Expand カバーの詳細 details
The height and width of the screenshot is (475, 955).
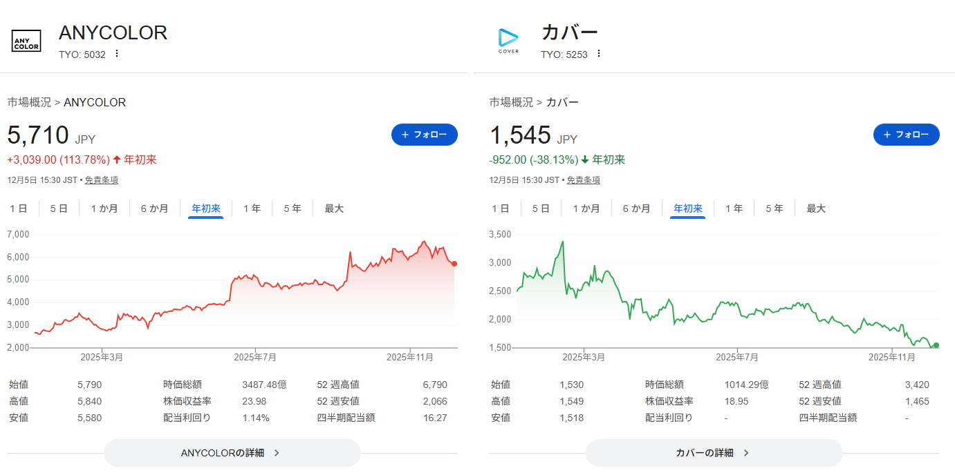coord(714,453)
